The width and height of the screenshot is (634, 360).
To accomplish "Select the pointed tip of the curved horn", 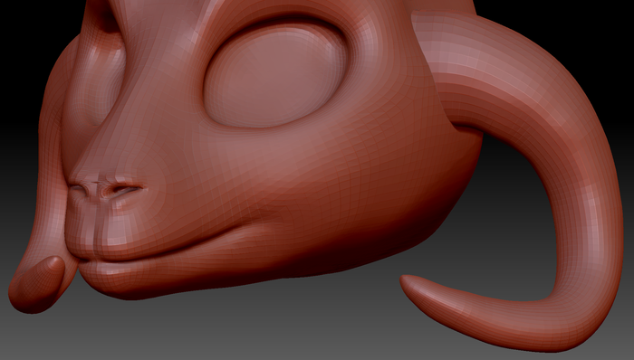I will [x=408, y=282].
